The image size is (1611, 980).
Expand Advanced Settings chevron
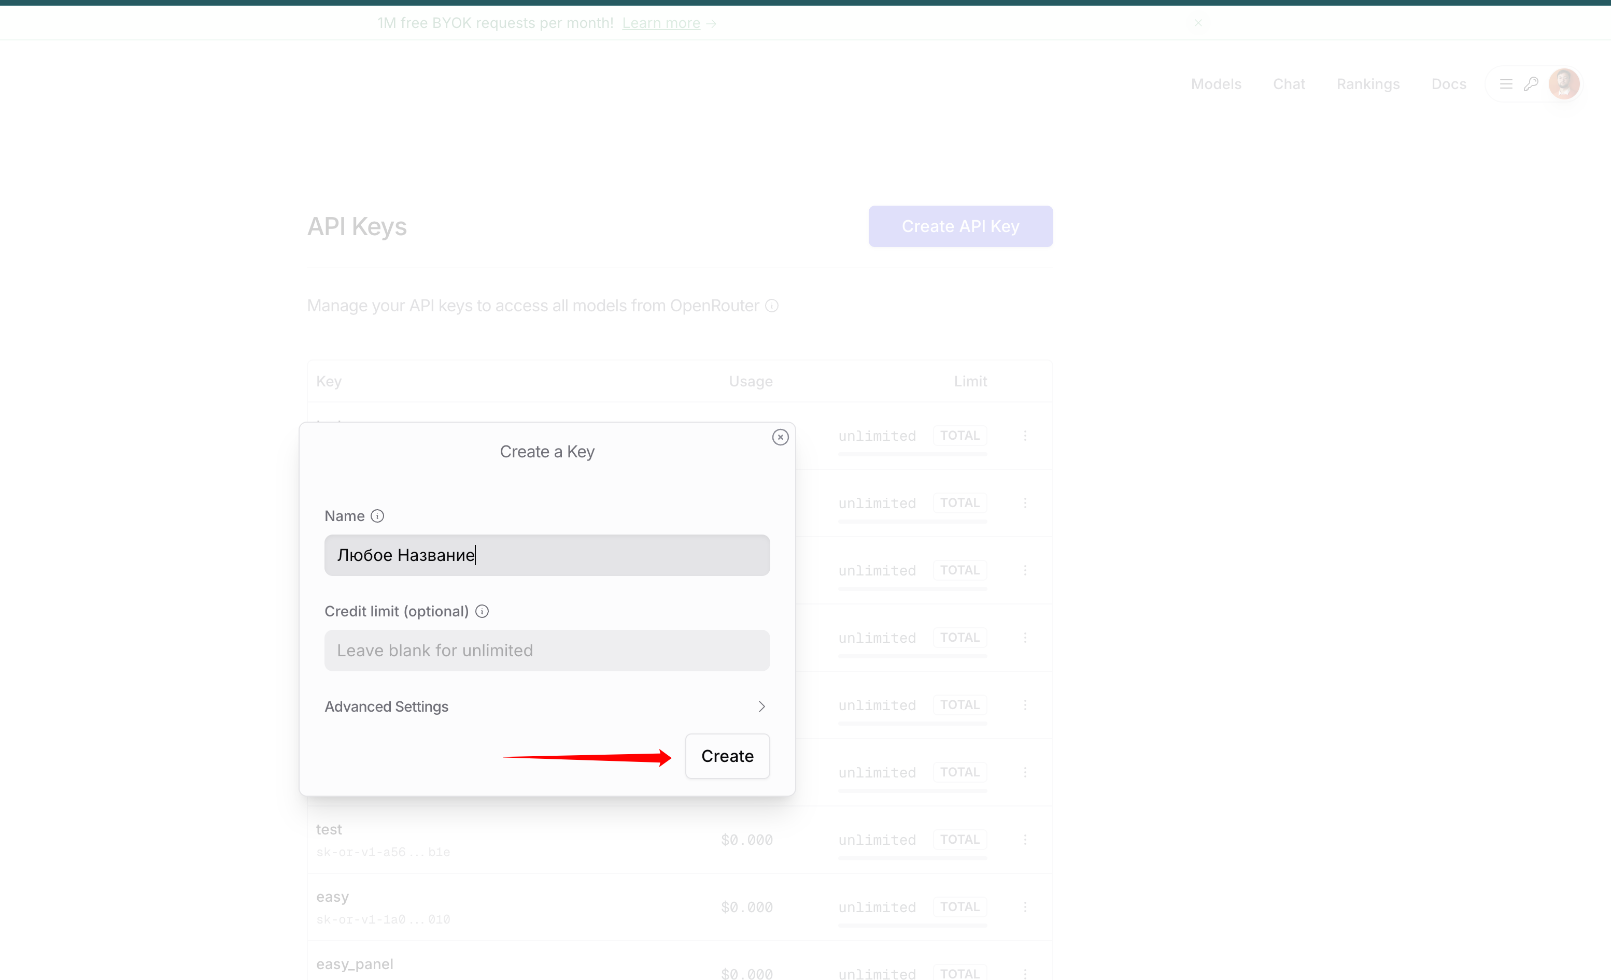click(x=761, y=707)
